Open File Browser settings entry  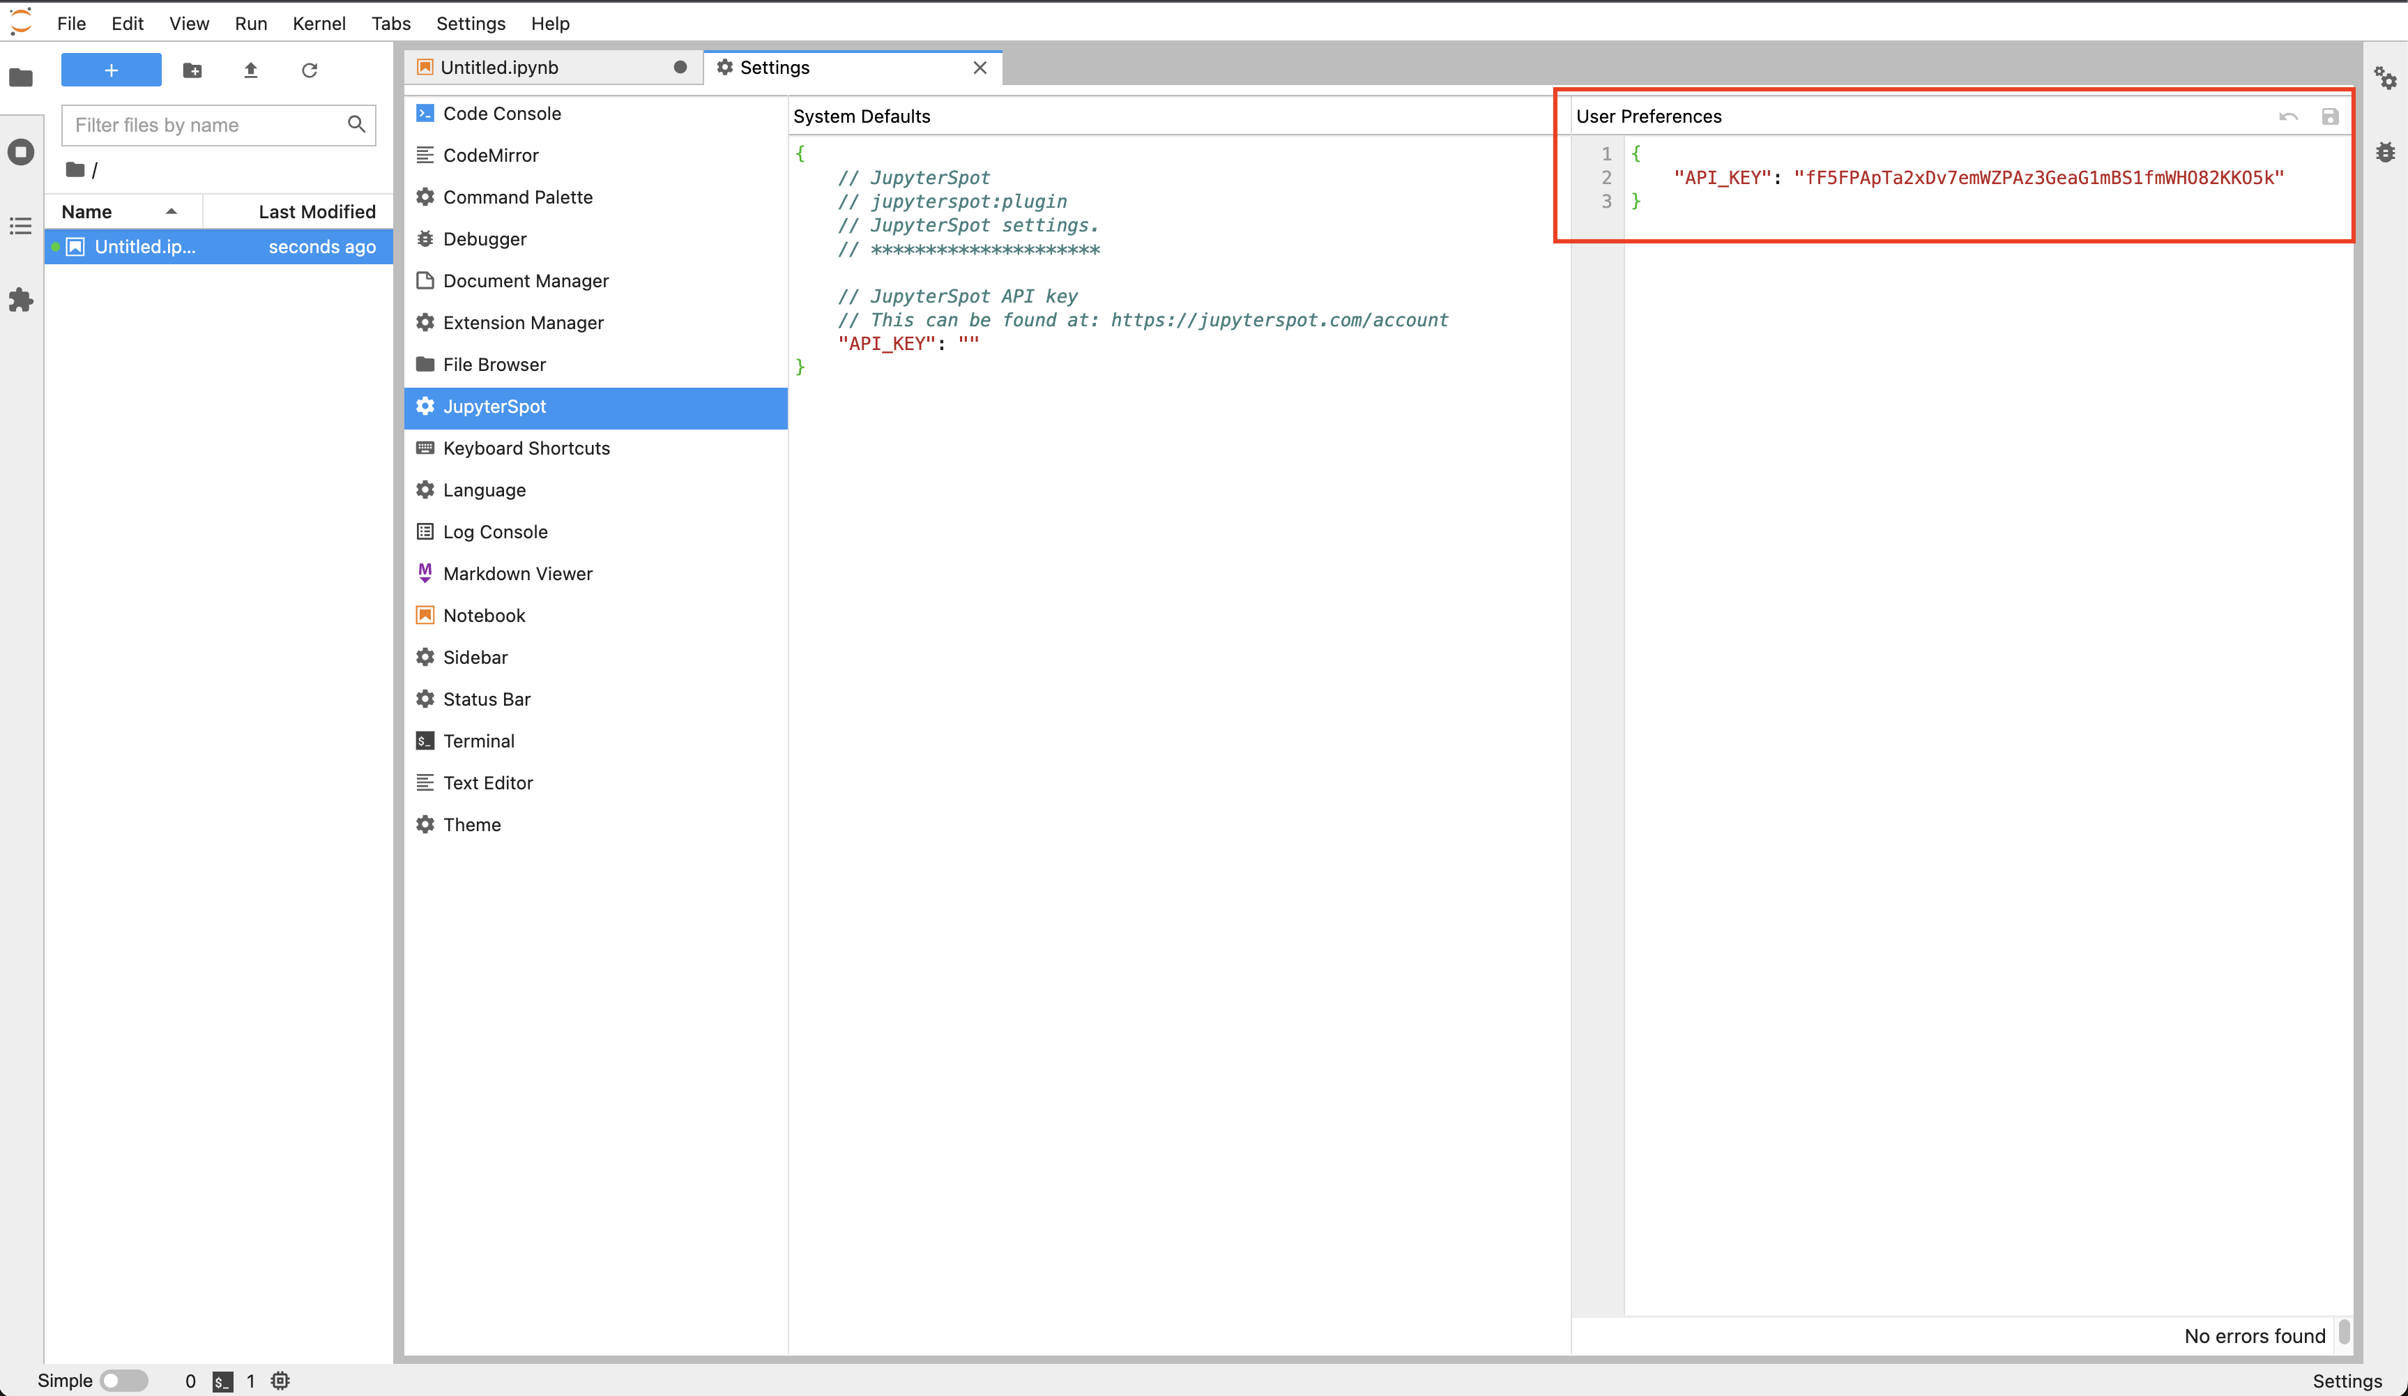click(x=595, y=364)
